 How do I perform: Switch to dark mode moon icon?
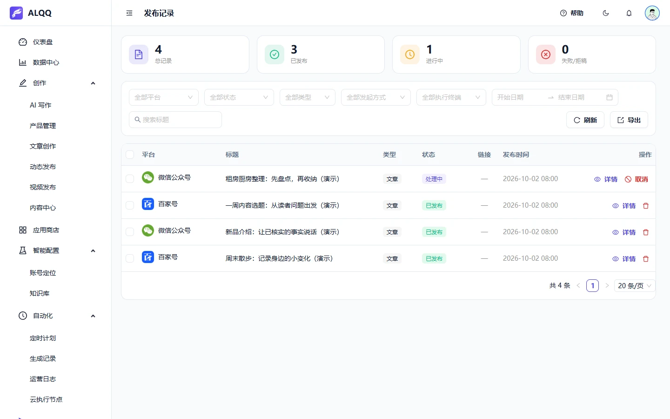point(606,13)
